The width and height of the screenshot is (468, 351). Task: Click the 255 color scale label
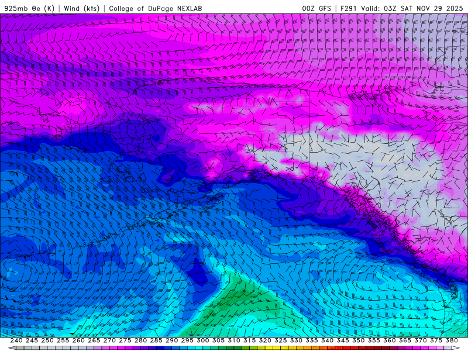[63, 340]
